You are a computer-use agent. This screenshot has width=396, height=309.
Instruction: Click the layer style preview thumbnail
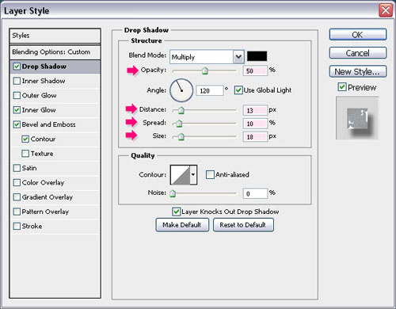point(357,118)
